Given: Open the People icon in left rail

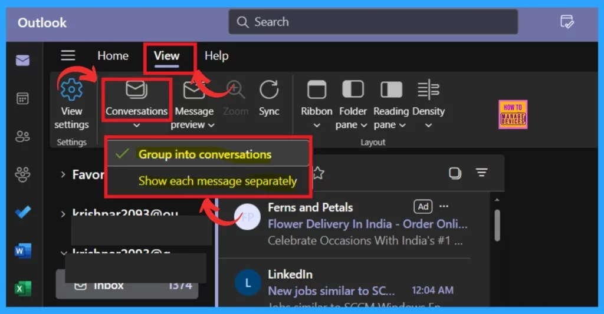Looking at the screenshot, I should click(23, 136).
